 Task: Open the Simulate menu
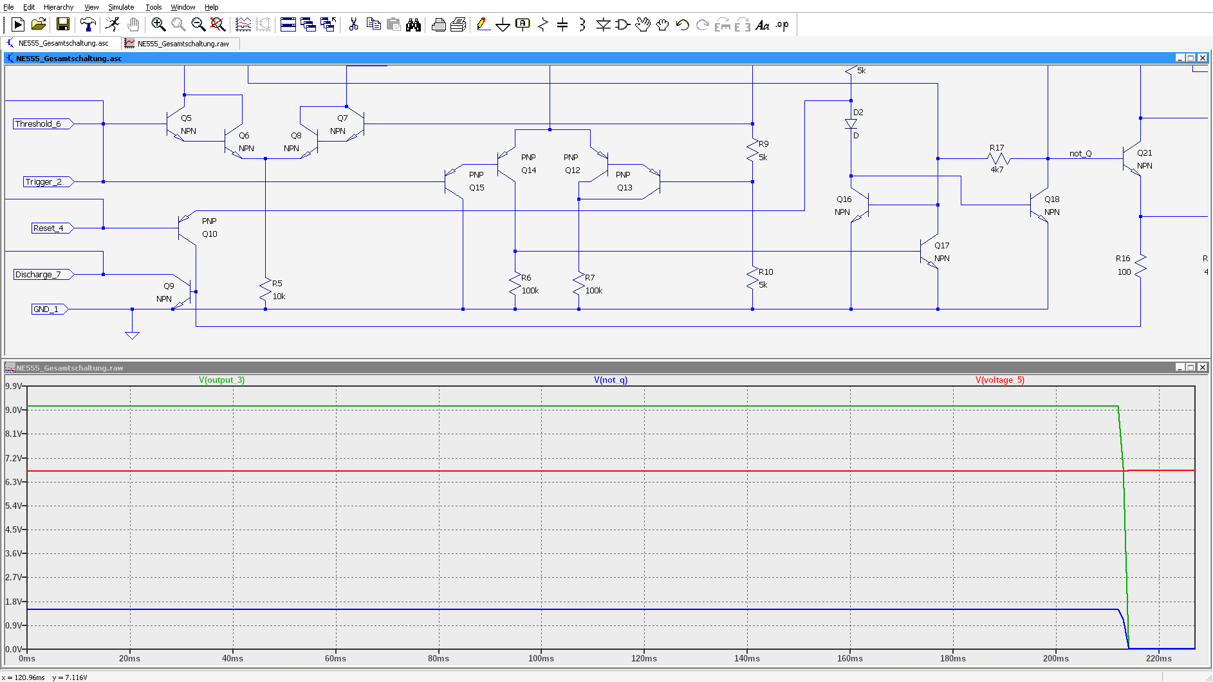(121, 7)
